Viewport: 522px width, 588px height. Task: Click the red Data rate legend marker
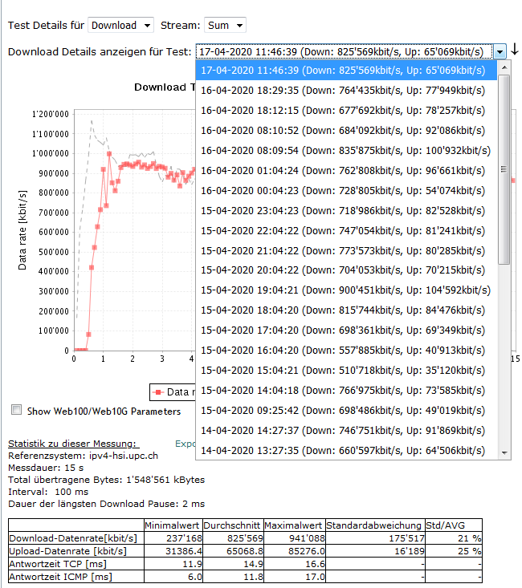point(158,391)
